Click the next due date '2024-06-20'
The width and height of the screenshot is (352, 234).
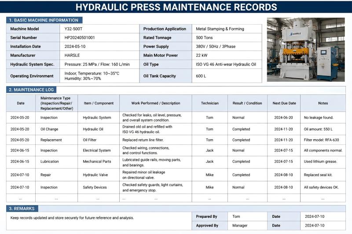click(283, 118)
